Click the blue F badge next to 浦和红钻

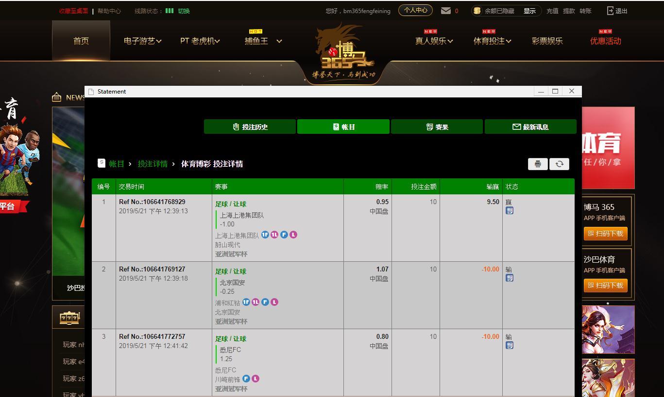(265, 302)
